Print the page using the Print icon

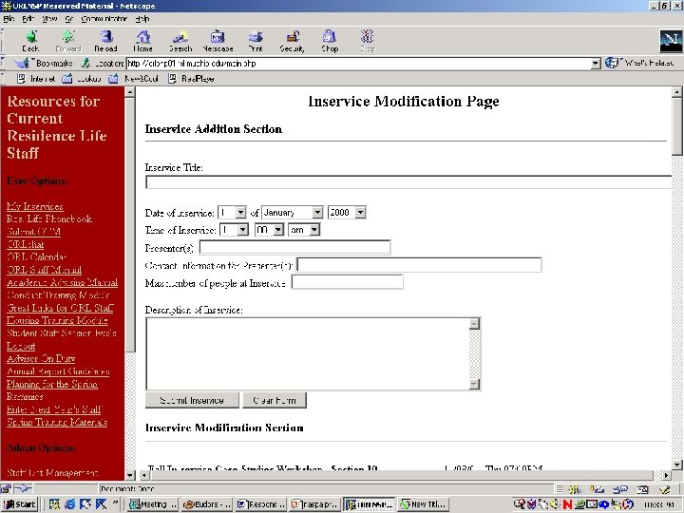pyautogui.click(x=256, y=41)
